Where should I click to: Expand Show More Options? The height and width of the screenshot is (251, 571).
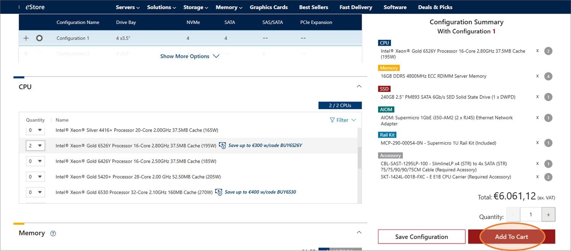tap(190, 56)
